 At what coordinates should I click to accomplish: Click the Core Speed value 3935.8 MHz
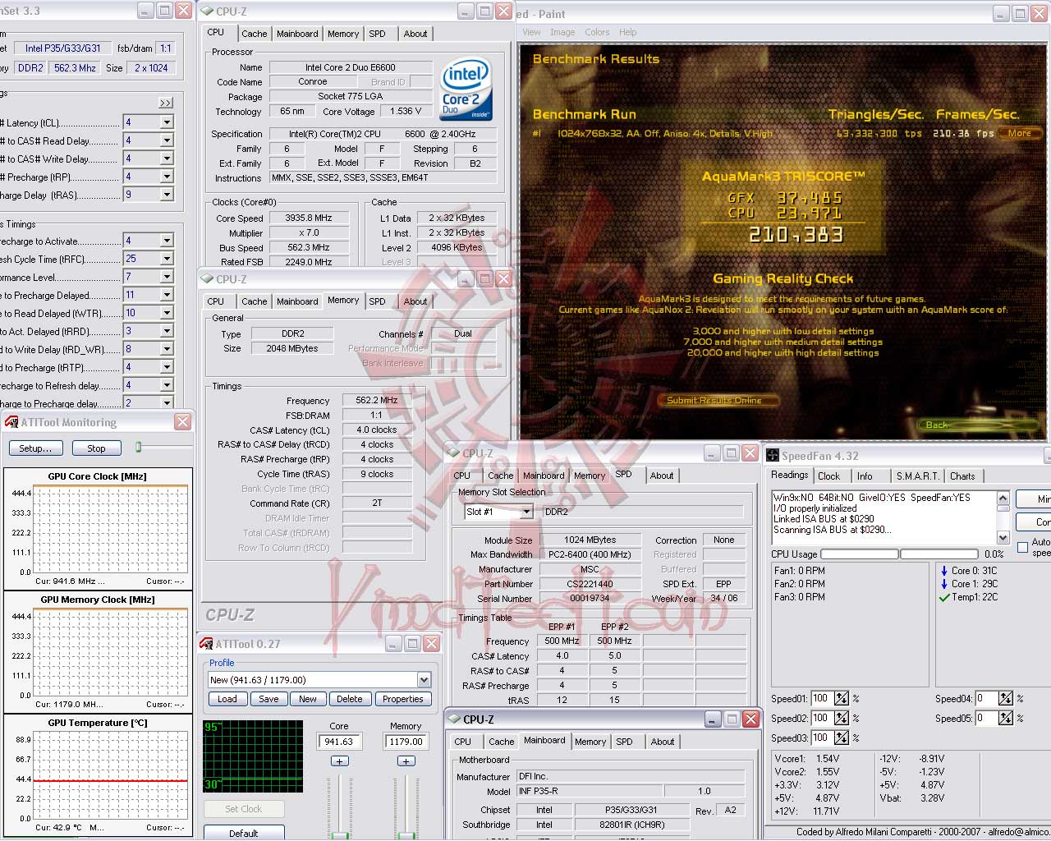point(309,218)
